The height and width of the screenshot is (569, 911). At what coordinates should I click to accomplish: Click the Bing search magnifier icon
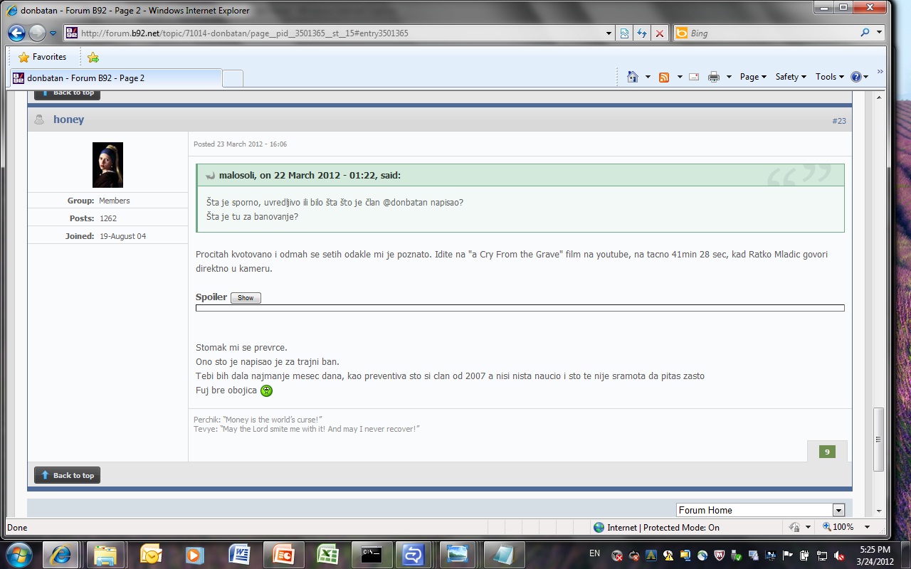point(865,33)
